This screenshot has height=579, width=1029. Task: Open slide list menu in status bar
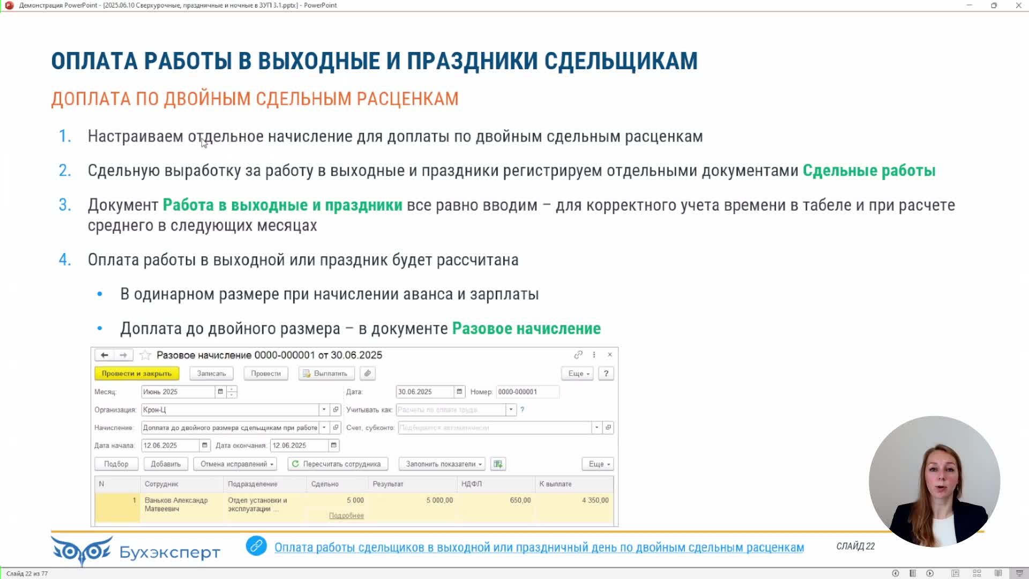912,573
